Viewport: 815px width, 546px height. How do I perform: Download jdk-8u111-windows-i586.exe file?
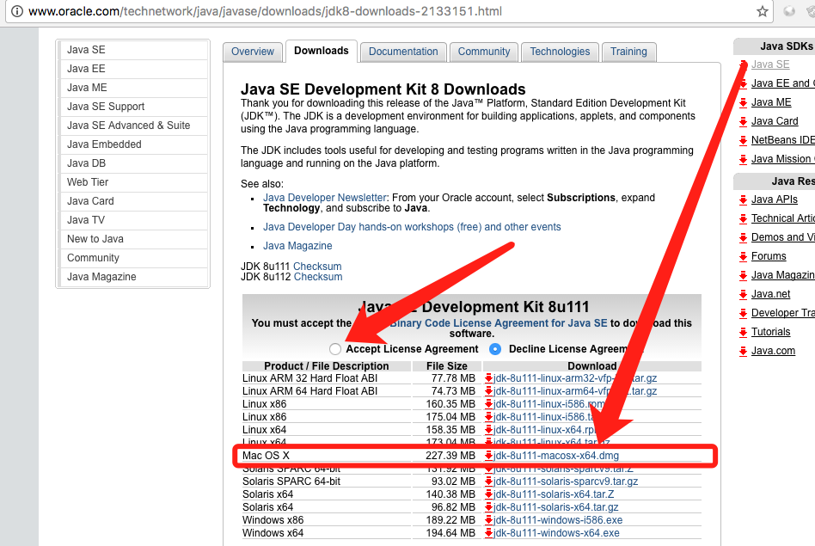pyautogui.click(x=558, y=520)
